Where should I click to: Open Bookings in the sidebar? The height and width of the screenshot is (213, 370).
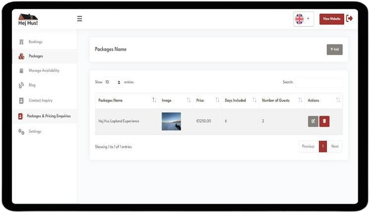[x=35, y=42]
